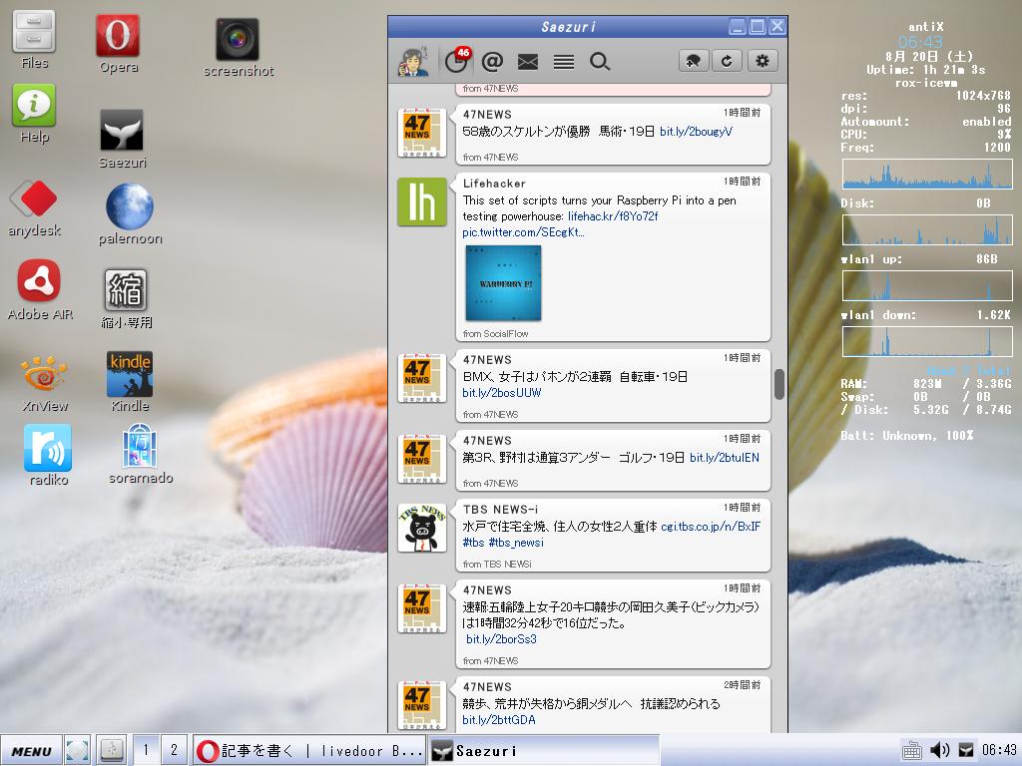The width and height of the screenshot is (1022, 766).
Task: Switch to workspace 2
Action: [174, 750]
